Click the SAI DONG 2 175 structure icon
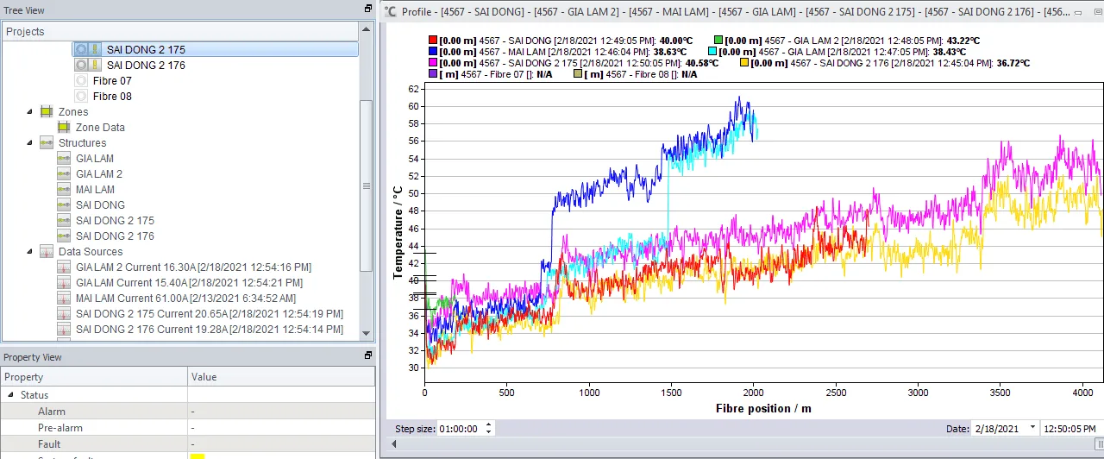Image resolution: width=1104 pixels, height=459 pixels. [x=64, y=221]
